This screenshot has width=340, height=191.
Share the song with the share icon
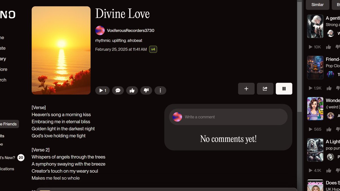pos(265,89)
